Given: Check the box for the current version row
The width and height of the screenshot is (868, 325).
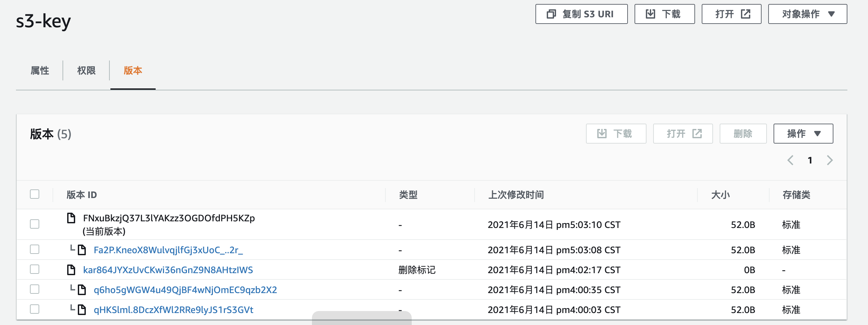Looking at the screenshot, I should click(35, 224).
